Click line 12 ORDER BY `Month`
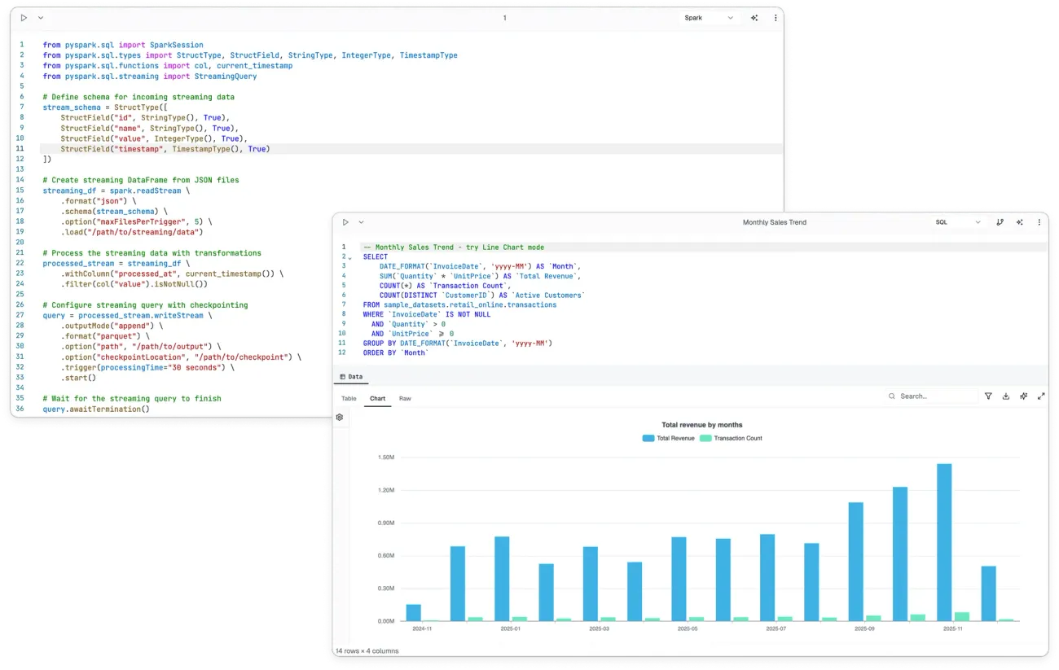This screenshot has width=1059, height=670. (395, 353)
